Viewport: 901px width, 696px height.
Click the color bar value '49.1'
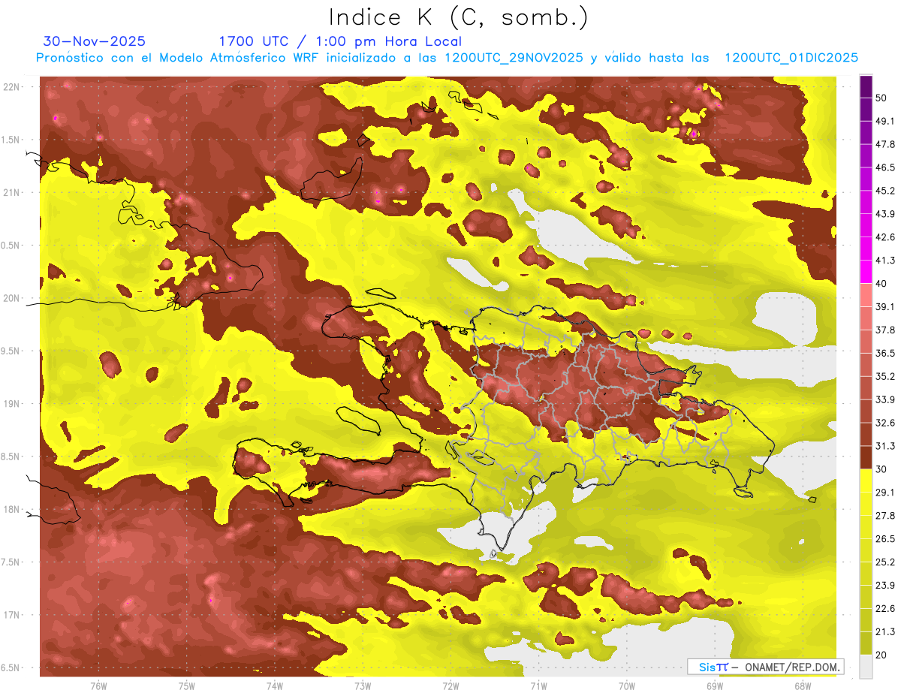pos(884,121)
